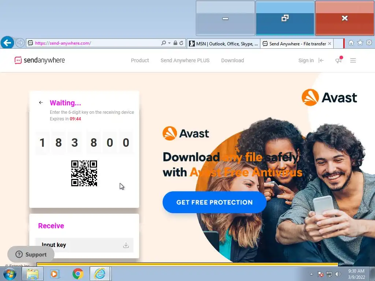The height and width of the screenshot is (281, 375).
Task: Click the sign-in arrow icon
Action: click(x=321, y=60)
